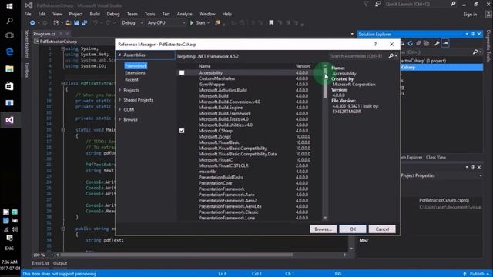Open Windows Start menu
This screenshot has height=277, width=493.
coord(9,6)
